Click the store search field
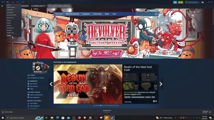 pyautogui.click(x=145, y=14)
